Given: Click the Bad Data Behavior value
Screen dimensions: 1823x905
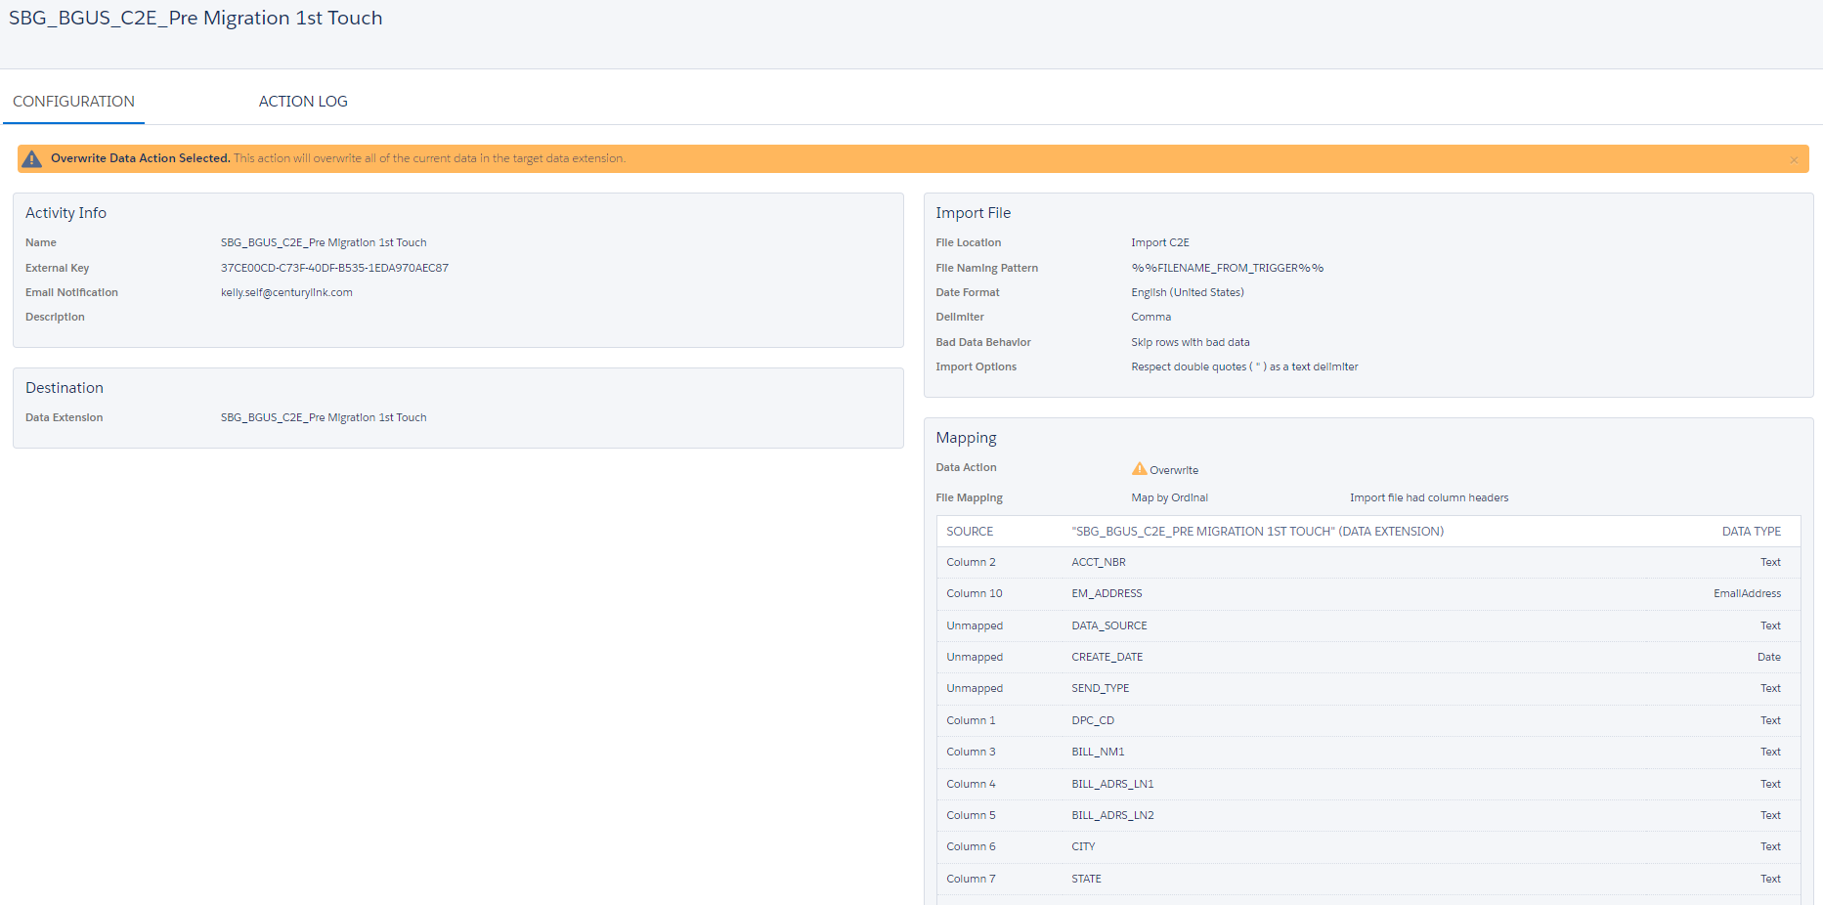Looking at the screenshot, I should (x=1190, y=341).
